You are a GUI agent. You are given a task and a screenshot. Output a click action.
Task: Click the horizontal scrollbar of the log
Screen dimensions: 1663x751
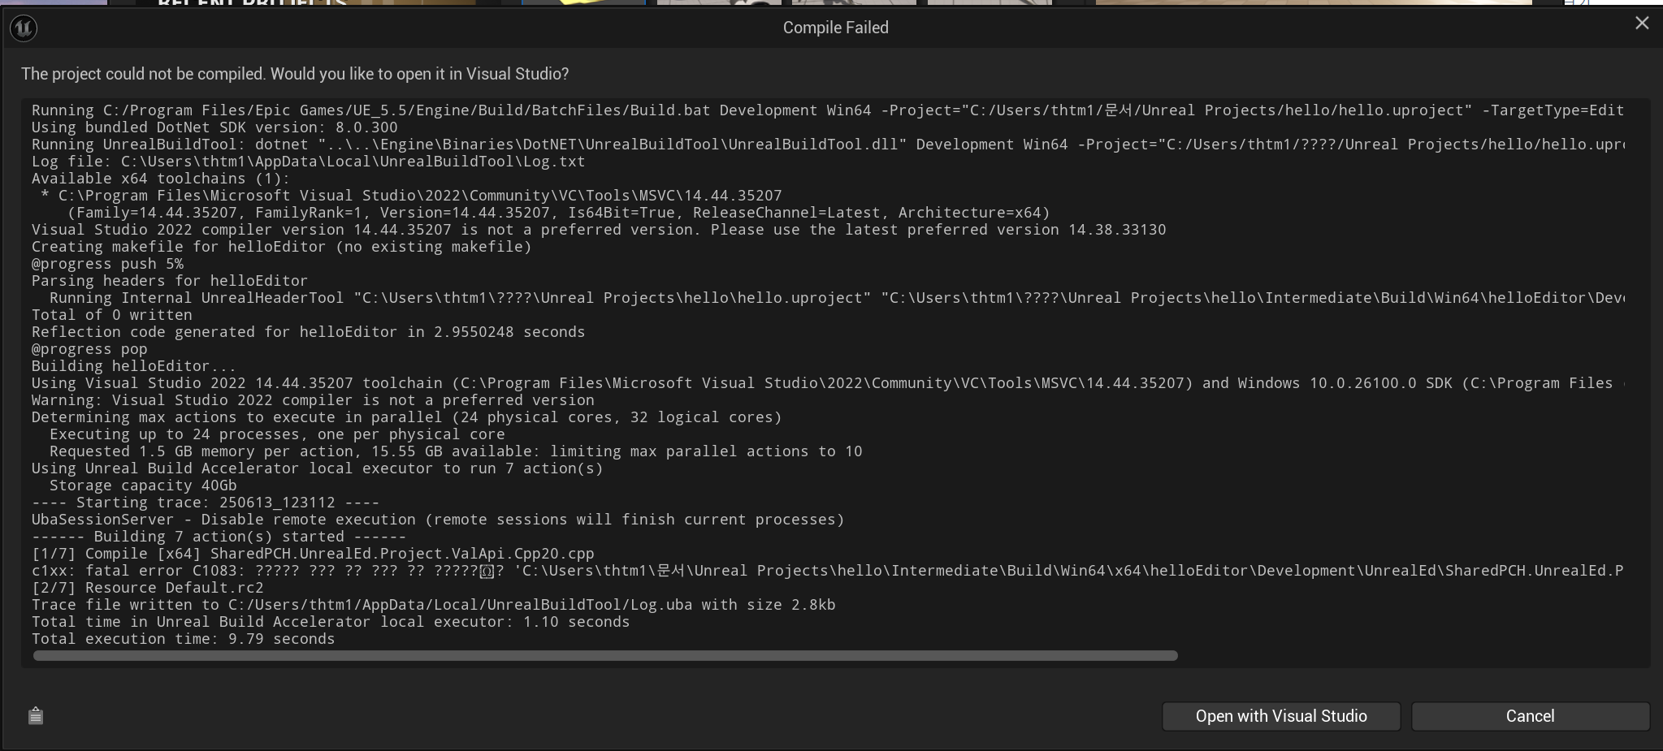(605, 655)
